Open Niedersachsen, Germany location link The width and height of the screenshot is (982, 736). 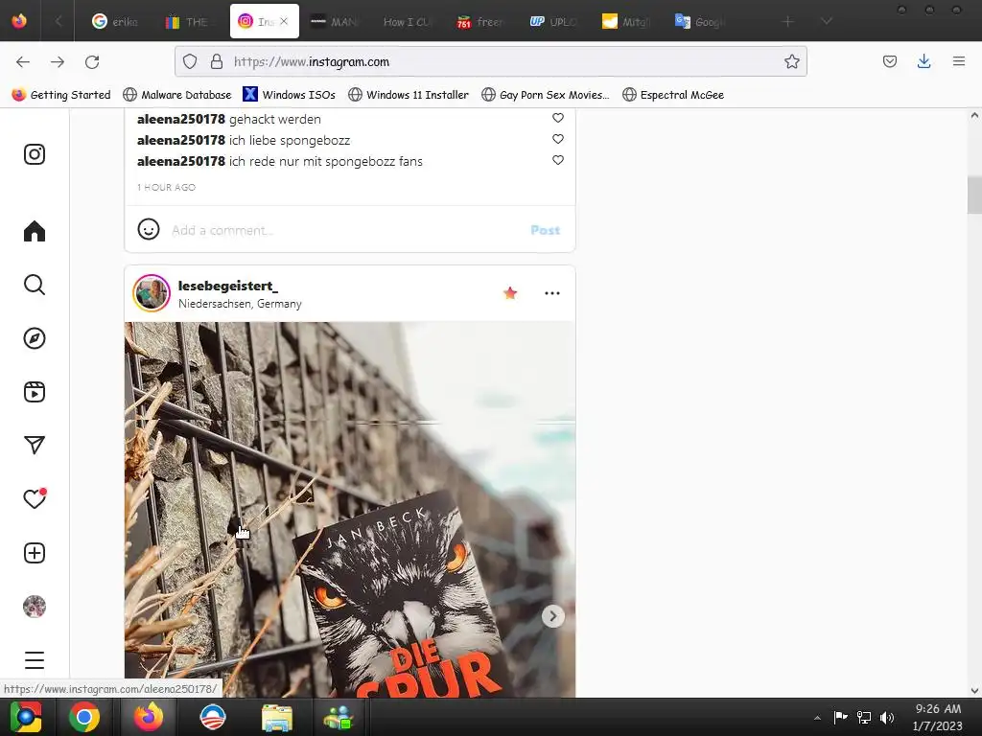pyautogui.click(x=240, y=304)
